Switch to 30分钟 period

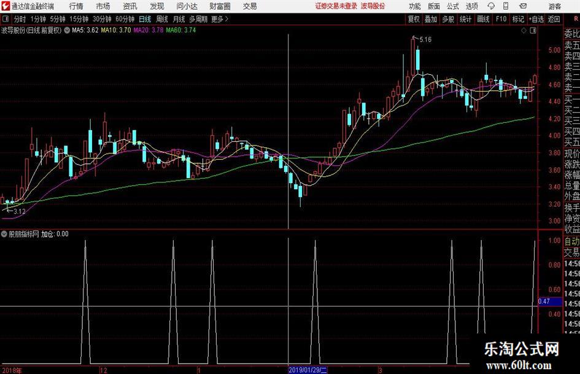[x=102, y=19]
